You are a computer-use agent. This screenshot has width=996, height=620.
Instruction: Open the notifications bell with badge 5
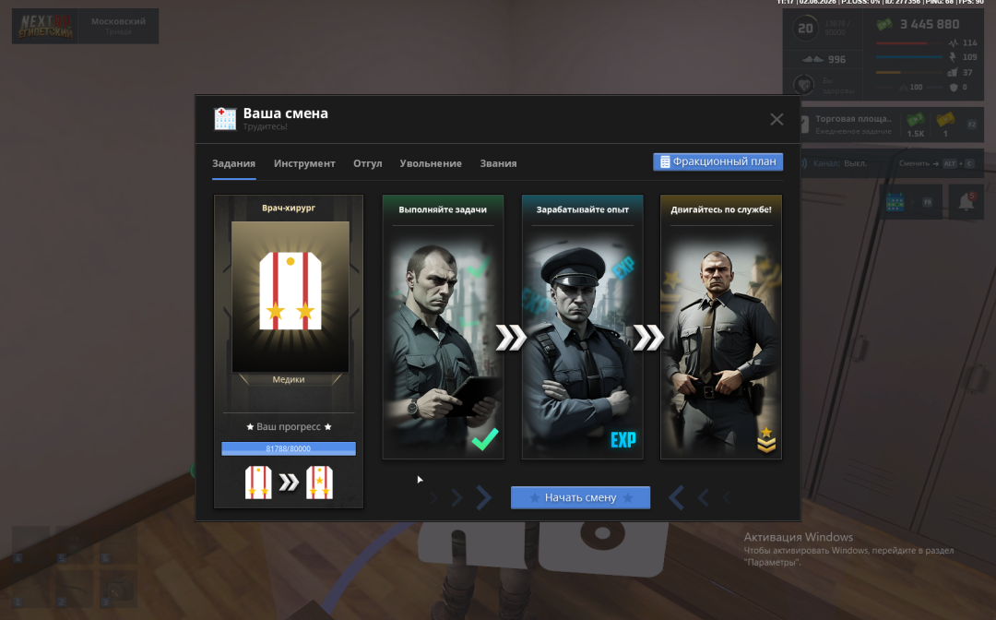point(966,201)
